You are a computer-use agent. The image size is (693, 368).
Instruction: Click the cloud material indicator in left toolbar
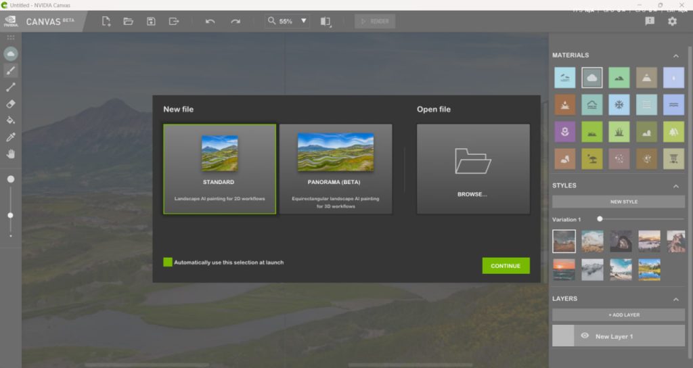pos(11,54)
